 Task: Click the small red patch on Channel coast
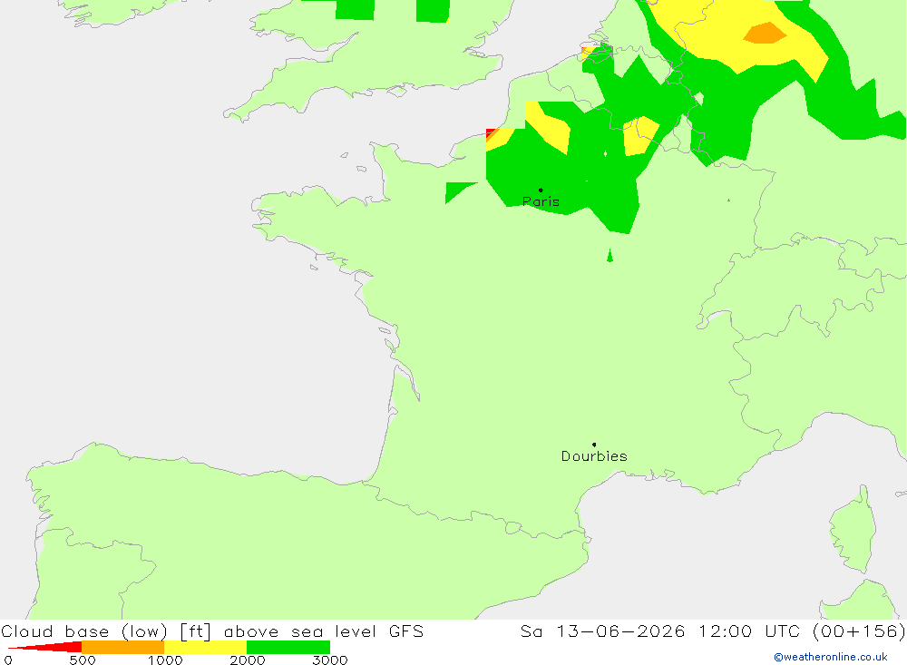pyautogui.click(x=491, y=133)
